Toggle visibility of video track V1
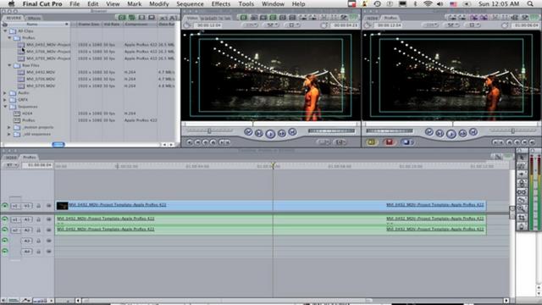This screenshot has height=305, width=542. 5,206
